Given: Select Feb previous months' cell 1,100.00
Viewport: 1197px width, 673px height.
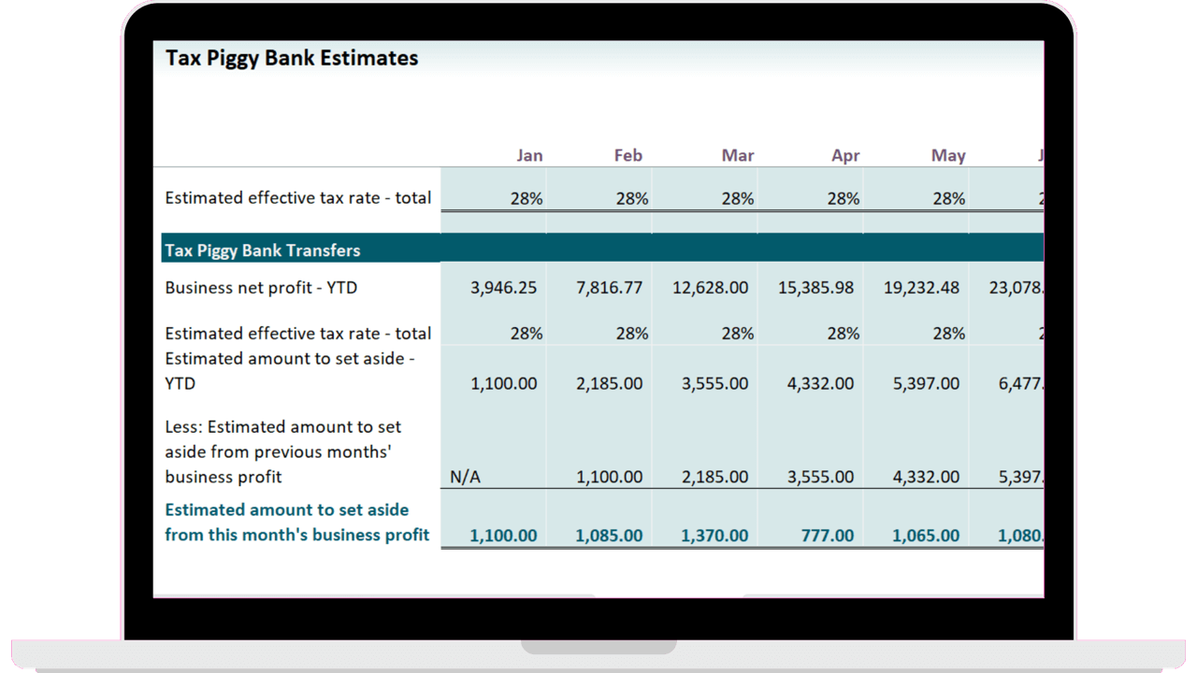Looking at the screenshot, I should pyautogui.click(x=610, y=477).
